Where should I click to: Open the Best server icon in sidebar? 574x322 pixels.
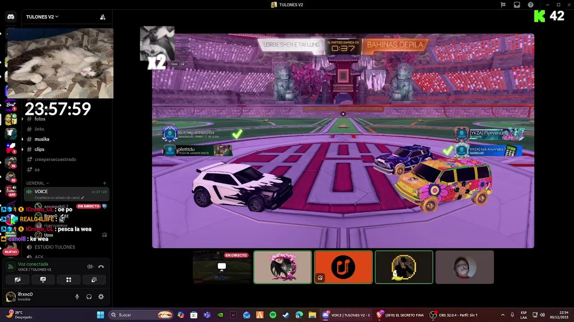[11, 106]
